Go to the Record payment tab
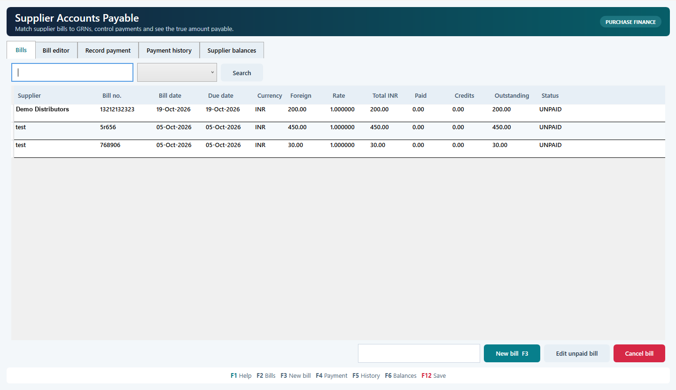Image resolution: width=676 pixels, height=390 pixels. 108,50
